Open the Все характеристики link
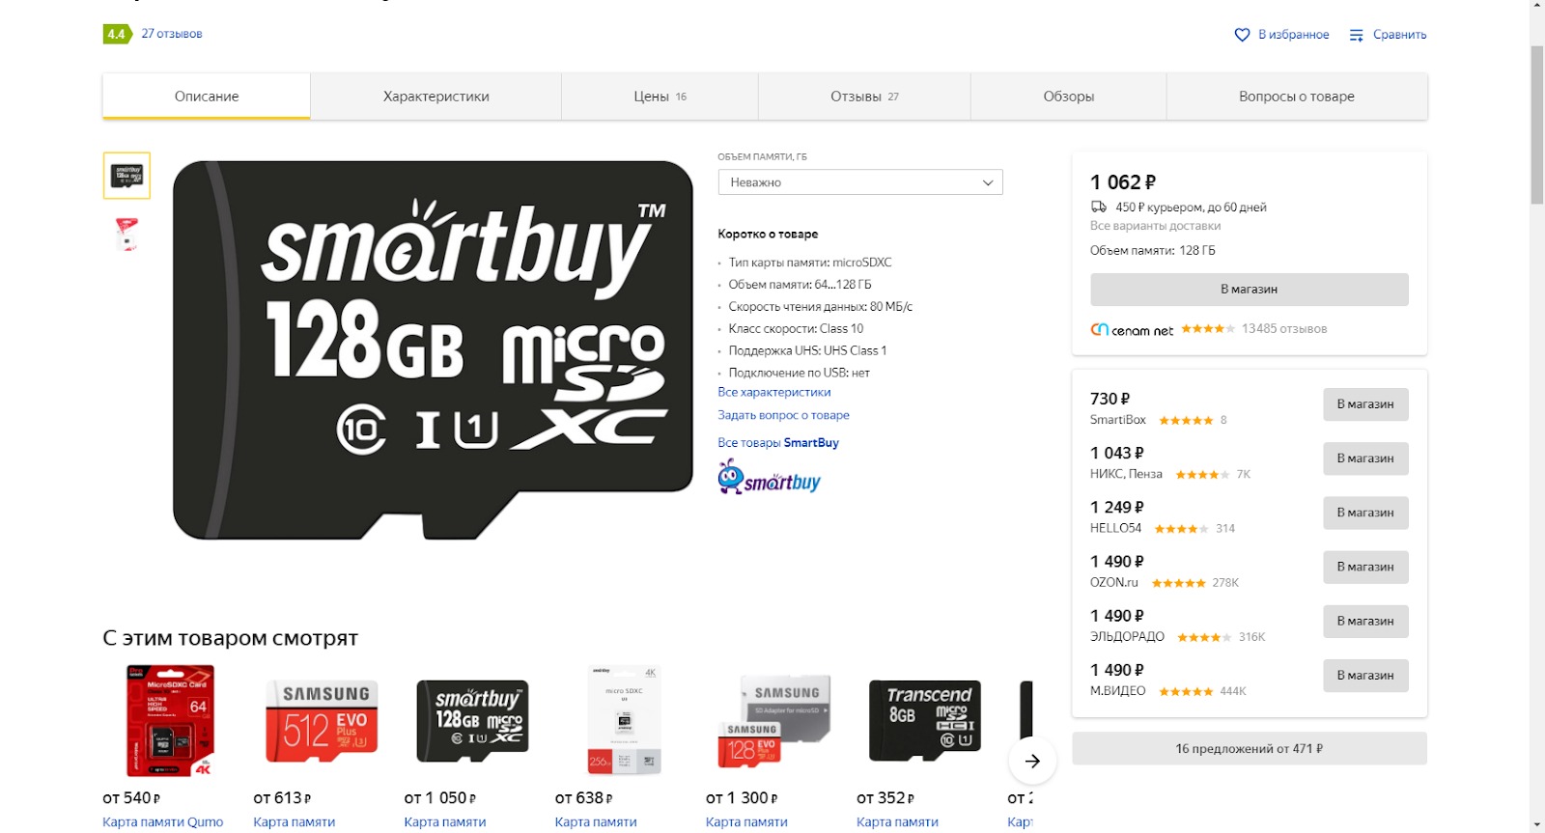 point(773,392)
